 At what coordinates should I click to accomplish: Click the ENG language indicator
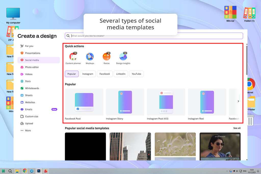point(245,171)
